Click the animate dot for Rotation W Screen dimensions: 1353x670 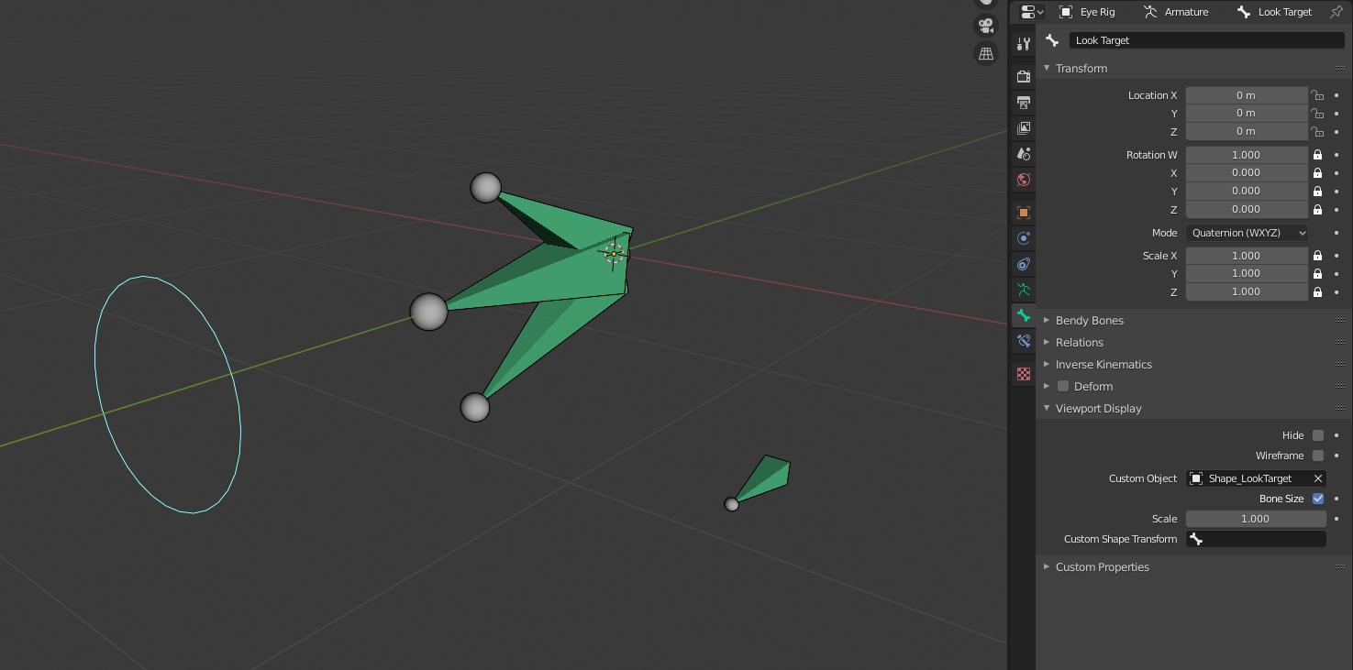(x=1336, y=155)
